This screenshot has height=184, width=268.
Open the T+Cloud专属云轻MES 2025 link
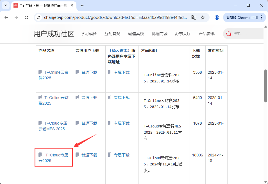[x=53, y=126]
